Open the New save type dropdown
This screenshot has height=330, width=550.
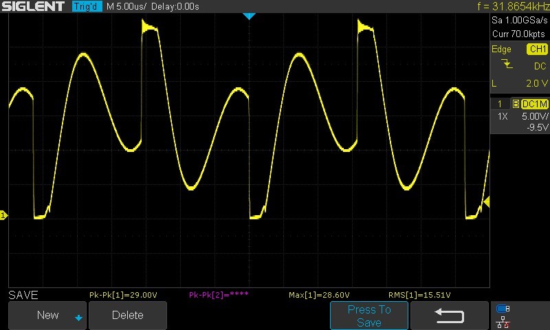pos(47,316)
